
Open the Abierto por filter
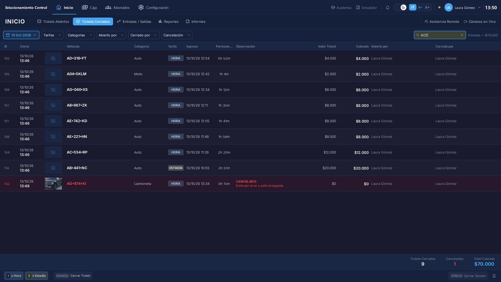click(111, 35)
